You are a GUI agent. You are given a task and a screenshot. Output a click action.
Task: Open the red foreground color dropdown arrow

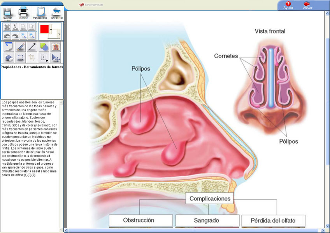(51, 29)
